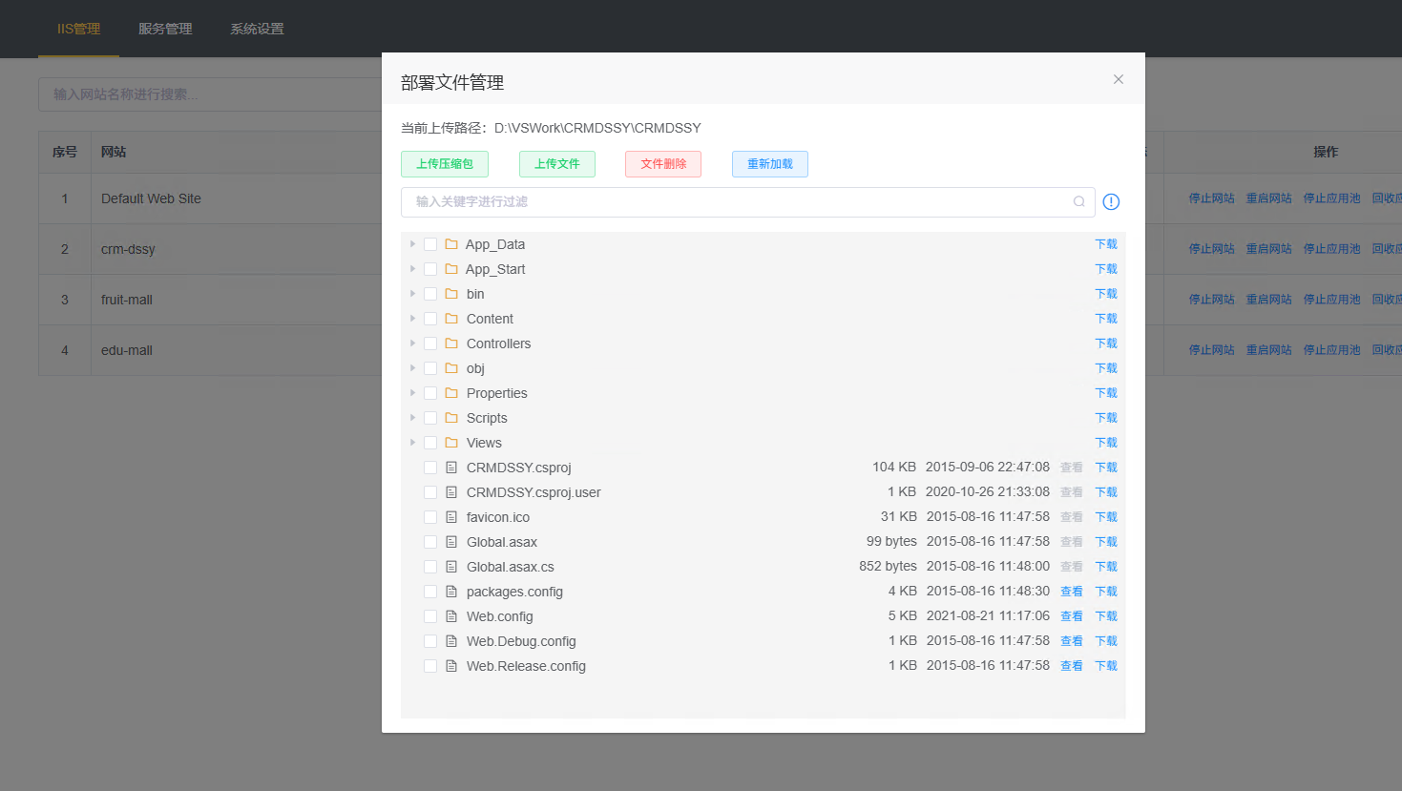Expand the bin folder
Image resolution: width=1402 pixels, height=791 pixels.
pos(412,294)
